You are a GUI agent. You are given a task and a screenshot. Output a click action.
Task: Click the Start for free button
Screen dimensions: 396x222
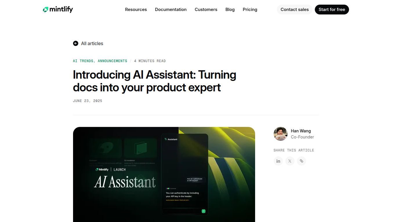click(x=332, y=10)
